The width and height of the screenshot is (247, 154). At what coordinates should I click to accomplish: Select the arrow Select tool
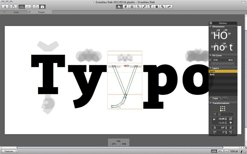pos(119,6)
